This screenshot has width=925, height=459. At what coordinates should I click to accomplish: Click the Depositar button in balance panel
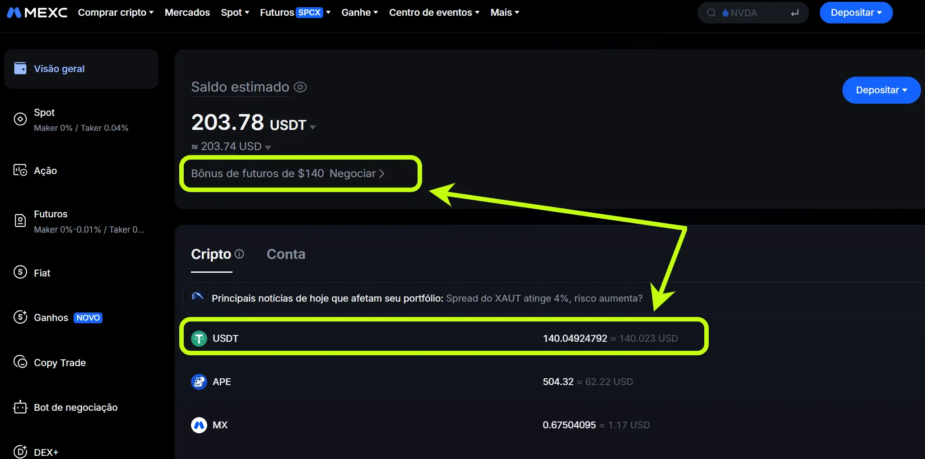click(881, 90)
